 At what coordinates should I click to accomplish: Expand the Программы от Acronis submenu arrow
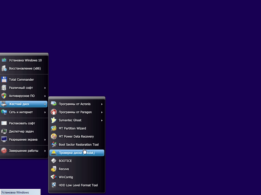coord(102,104)
